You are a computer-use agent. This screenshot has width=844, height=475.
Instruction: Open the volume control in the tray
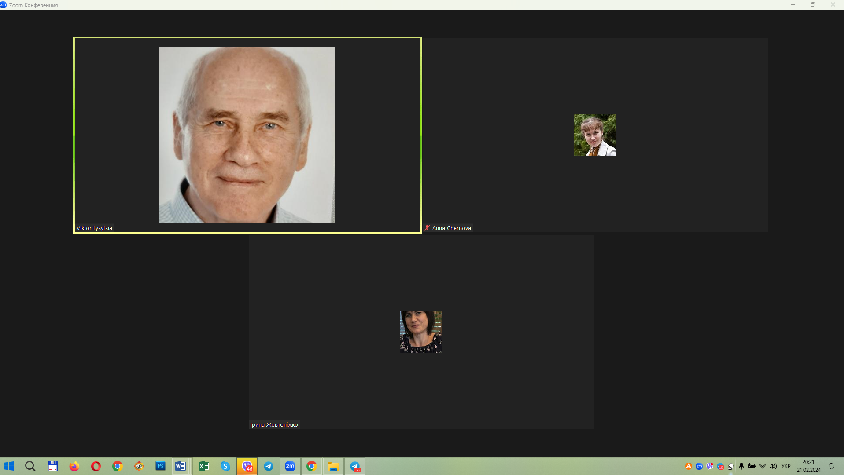773,466
